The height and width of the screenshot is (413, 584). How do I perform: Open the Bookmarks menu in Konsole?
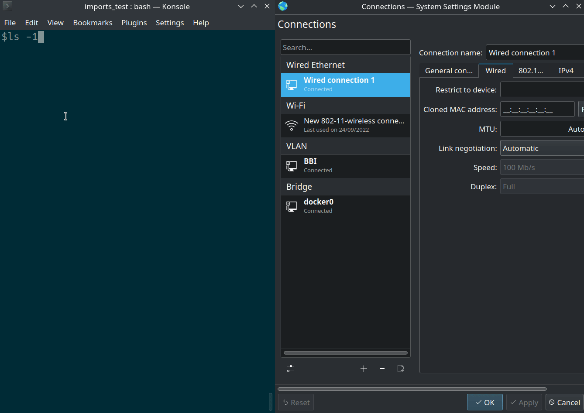click(93, 23)
